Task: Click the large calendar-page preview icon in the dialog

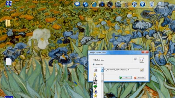Action: [142, 60]
